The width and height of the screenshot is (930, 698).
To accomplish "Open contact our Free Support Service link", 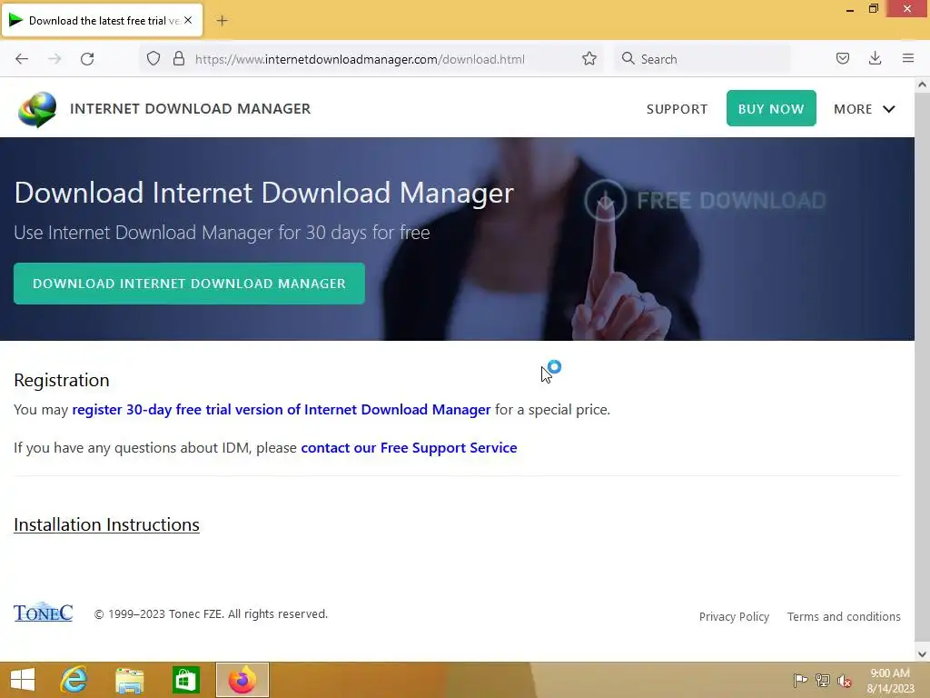I will coord(409,448).
